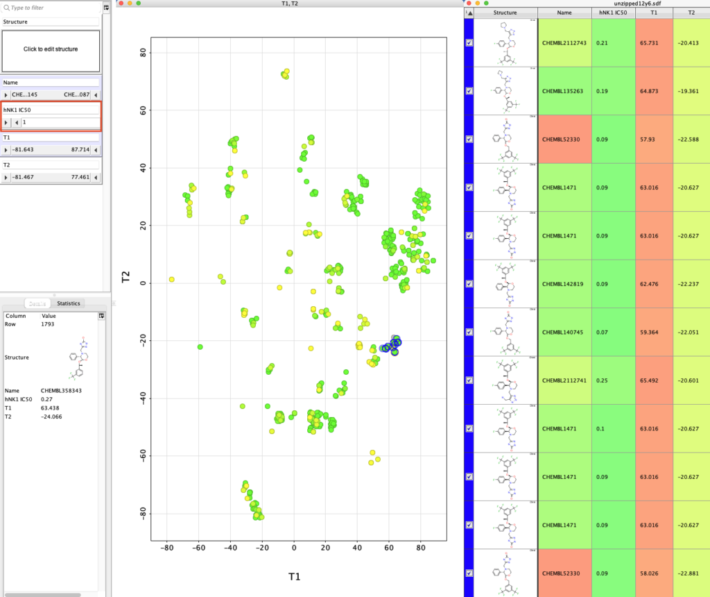This screenshot has width=710, height=597.
Task: Toggle the checkbox for CHEMBL135263 row
Action: (469, 91)
